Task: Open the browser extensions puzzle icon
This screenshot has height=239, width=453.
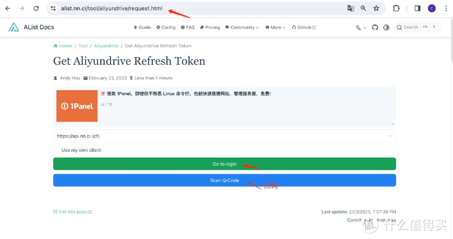Action: coord(396,8)
